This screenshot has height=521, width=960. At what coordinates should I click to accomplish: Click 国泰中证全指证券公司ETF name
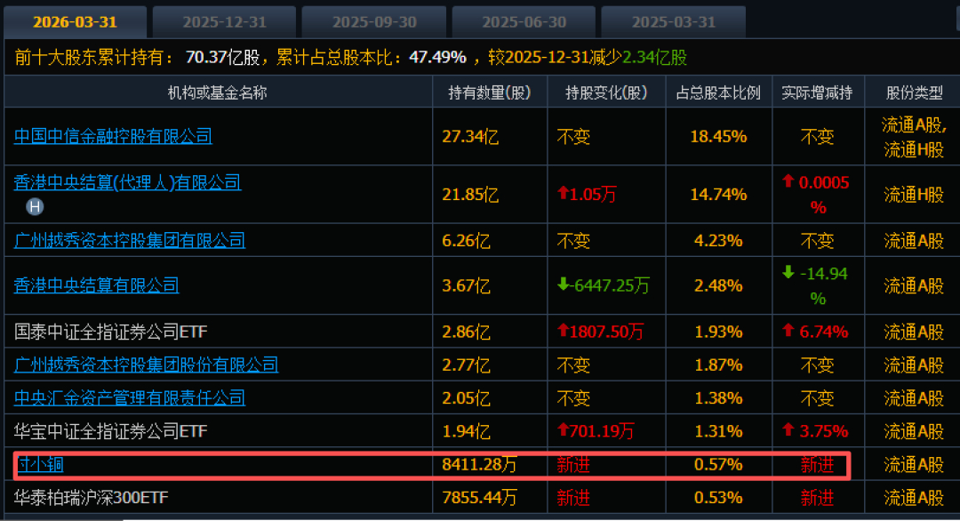(x=111, y=332)
